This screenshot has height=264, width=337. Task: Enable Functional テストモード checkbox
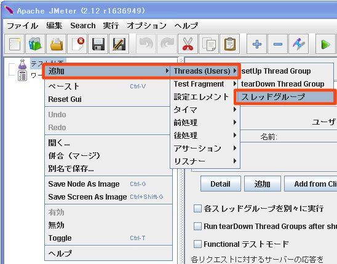coord(197,244)
